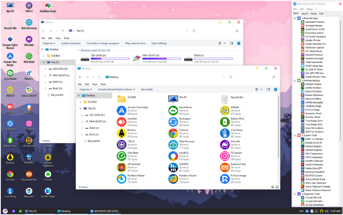Open Bootice desktop icon

pos(10,159)
